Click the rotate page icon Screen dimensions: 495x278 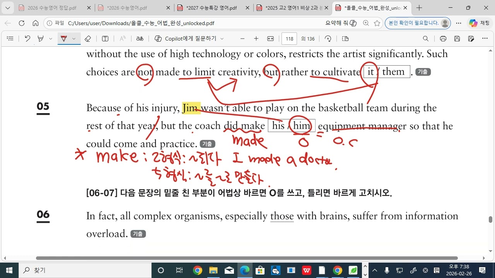click(328, 39)
